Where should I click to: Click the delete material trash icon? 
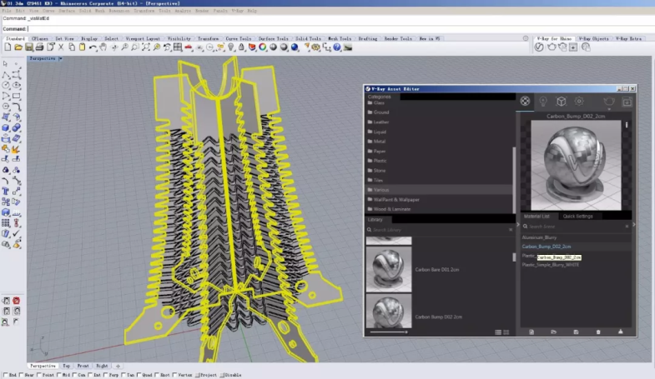(597, 332)
